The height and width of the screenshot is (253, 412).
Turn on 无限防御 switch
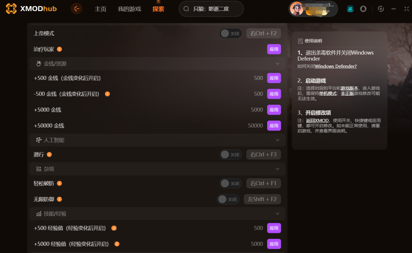pyautogui.click(x=228, y=199)
